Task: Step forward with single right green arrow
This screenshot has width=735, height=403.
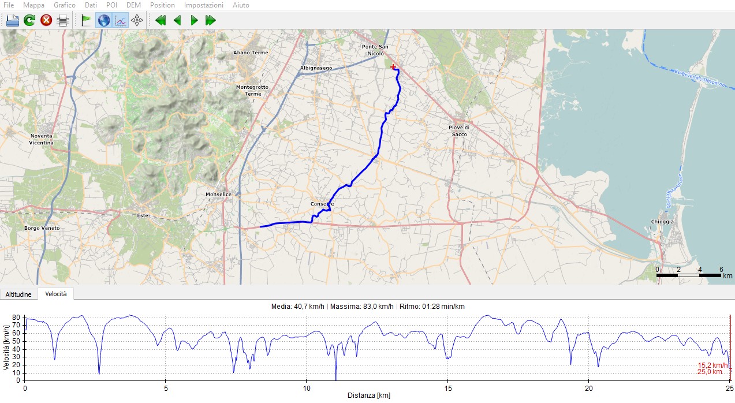Action: coord(194,21)
